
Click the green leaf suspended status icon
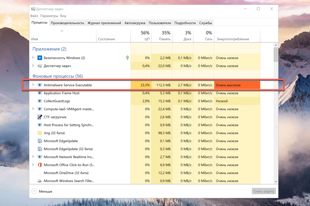127,57
